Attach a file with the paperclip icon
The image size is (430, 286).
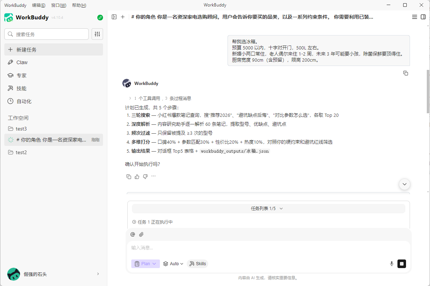141,234
